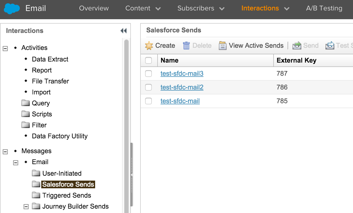353x213 pixels.
Task: Click the Send button label
Action: pyautogui.click(x=311, y=46)
